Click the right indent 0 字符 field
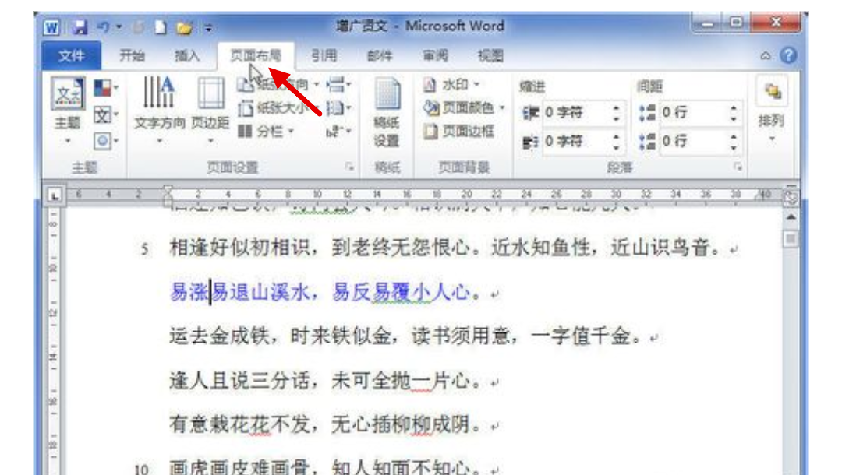This screenshot has height=475, width=842. pyautogui.click(x=575, y=142)
